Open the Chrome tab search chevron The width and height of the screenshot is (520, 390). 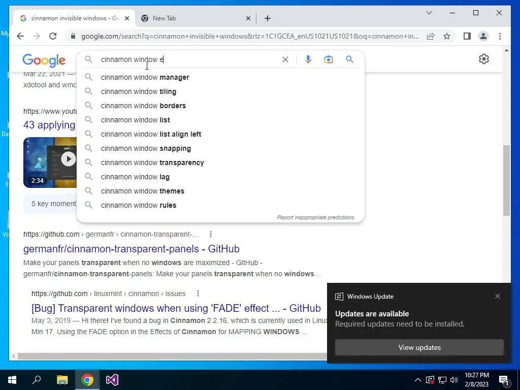[429, 13]
